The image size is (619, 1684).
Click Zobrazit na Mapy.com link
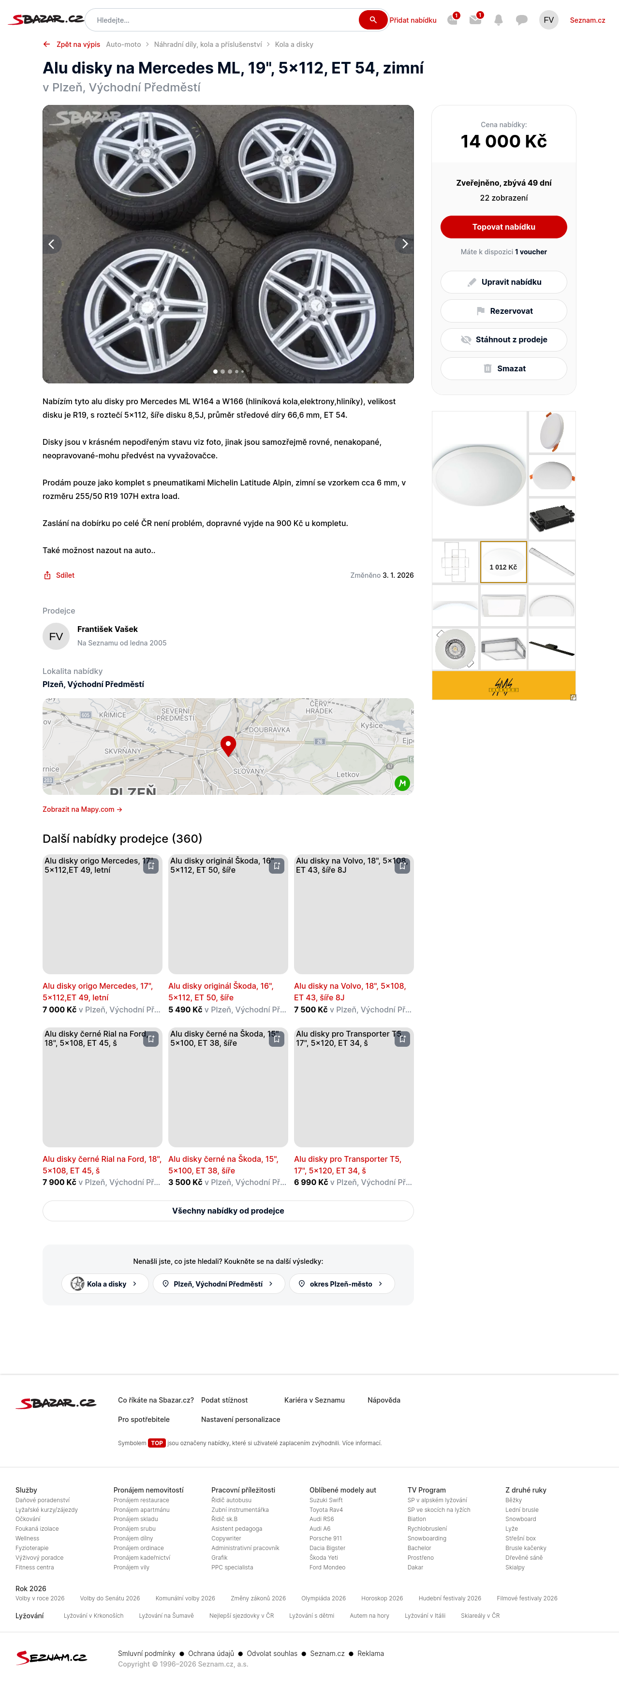[x=82, y=809]
